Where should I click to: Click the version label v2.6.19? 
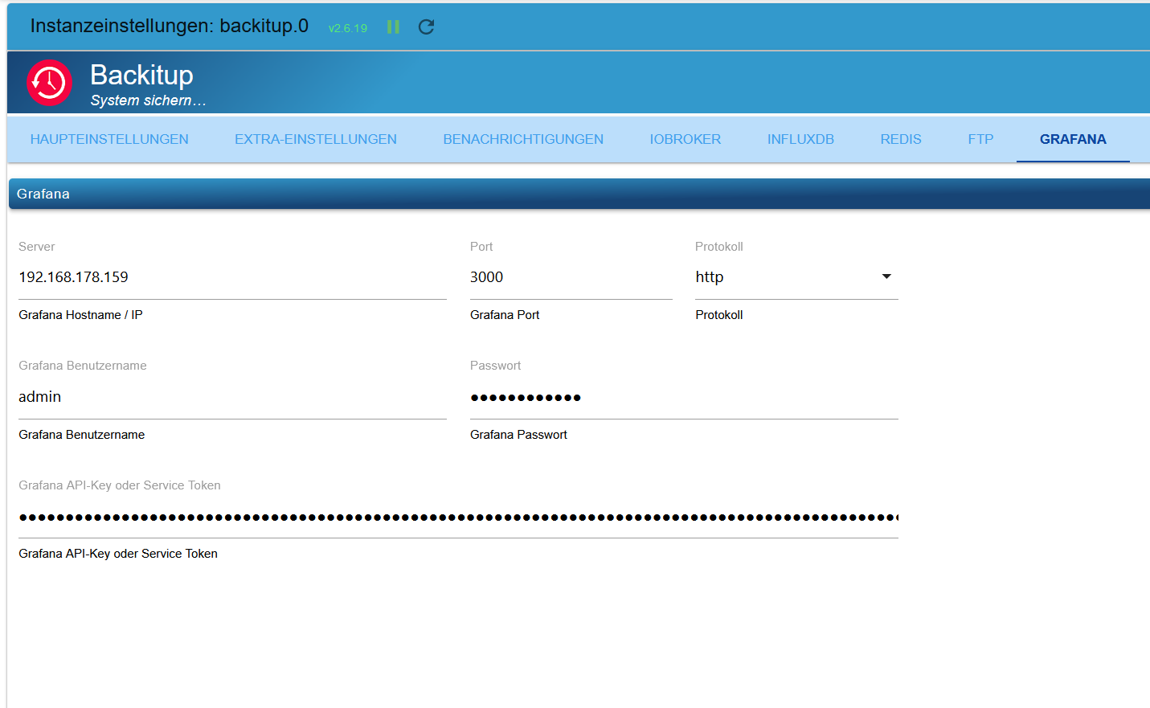click(x=348, y=28)
